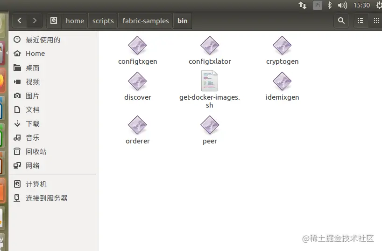Screen dimensions: 382x251
Task: Click the disk root icon in path bar
Action: click(54, 20)
